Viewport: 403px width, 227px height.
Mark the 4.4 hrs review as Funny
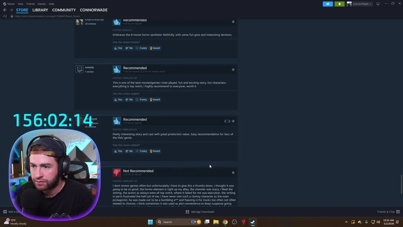coord(141,48)
